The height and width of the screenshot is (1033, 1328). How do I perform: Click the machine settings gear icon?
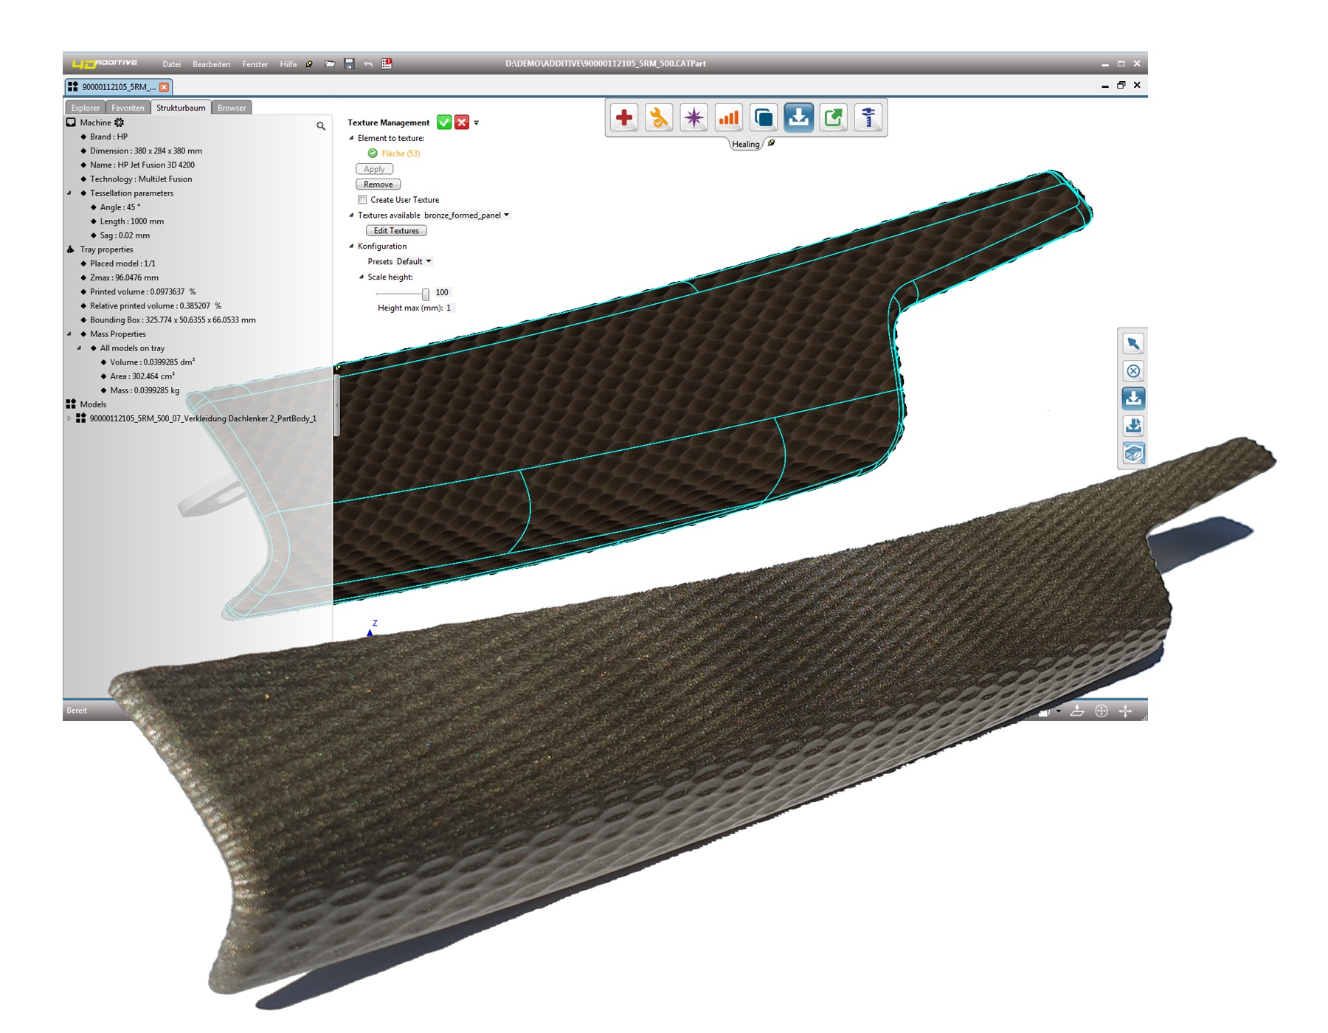point(120,122)
